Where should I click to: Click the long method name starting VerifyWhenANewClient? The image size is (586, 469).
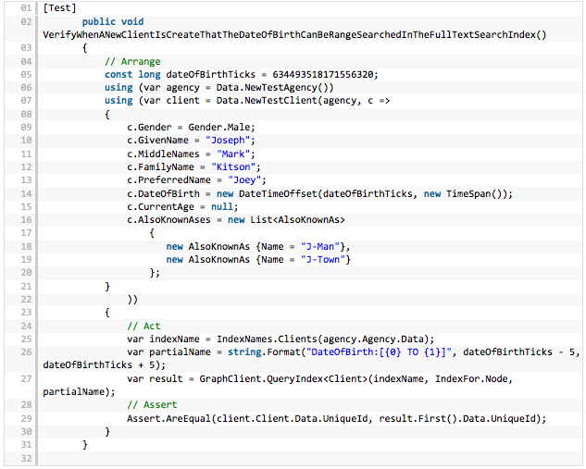(x=294, y=35)
